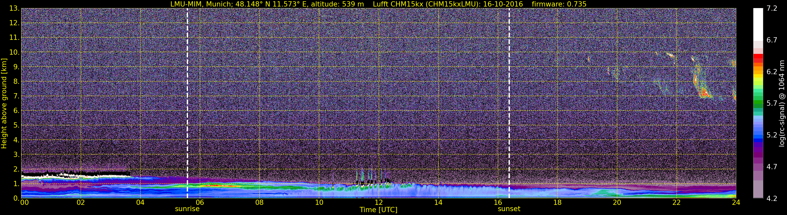
Task: Click the plot title starting with "LMU-MIM, Munich"
Action: click(x=378, y=4)
